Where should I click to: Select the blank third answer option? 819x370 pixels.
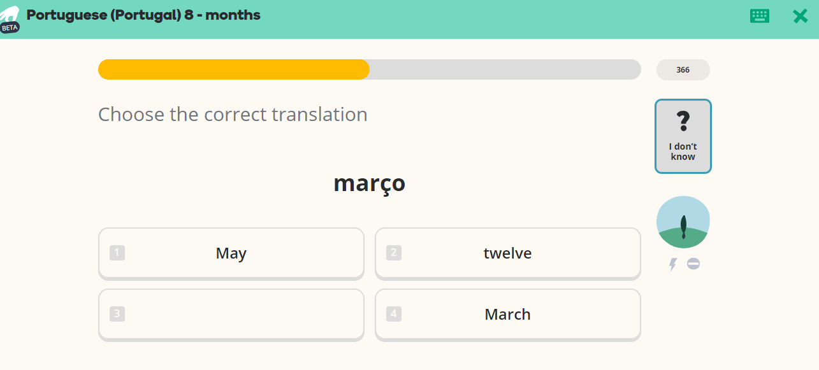point(231,315)
